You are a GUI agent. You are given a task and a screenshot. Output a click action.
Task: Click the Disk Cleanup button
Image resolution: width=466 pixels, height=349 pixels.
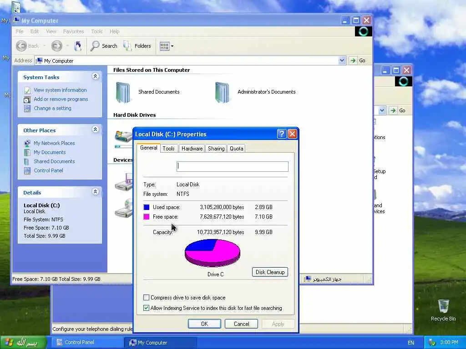pyautogui.click(x=270, y=272)
